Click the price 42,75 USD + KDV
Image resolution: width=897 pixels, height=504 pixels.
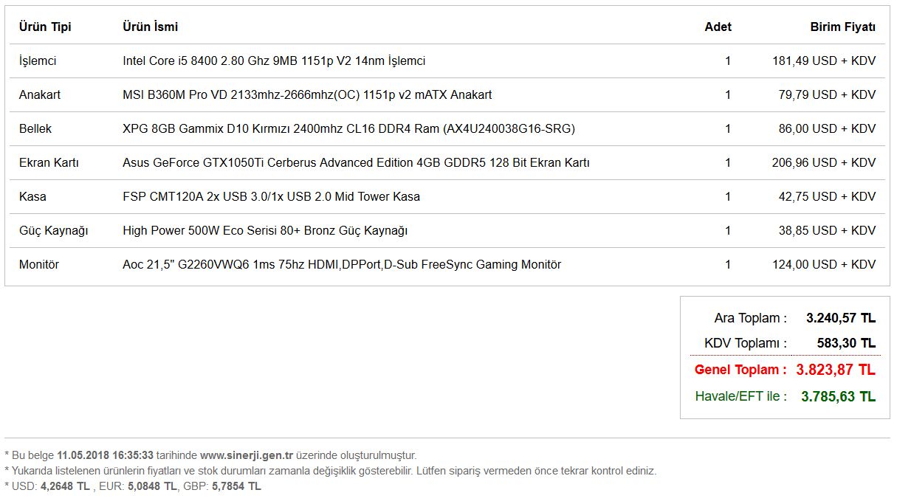[x=827, y=196]
